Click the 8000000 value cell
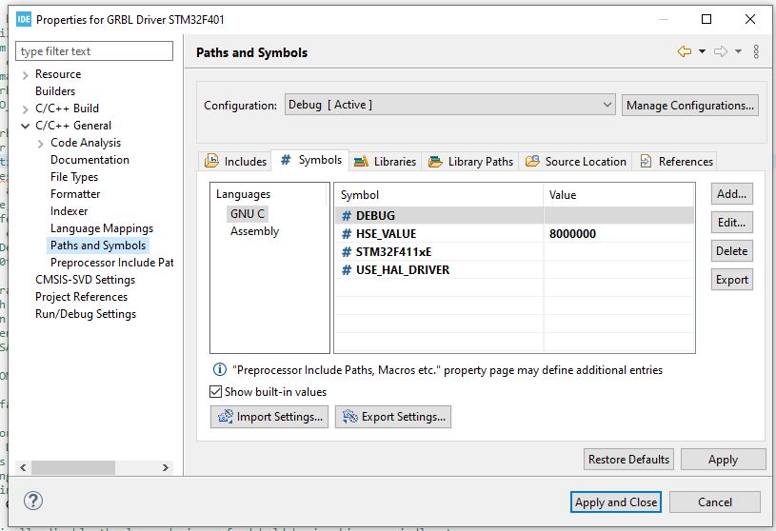This screenshot has height=531, width=776. coord(619,234)
